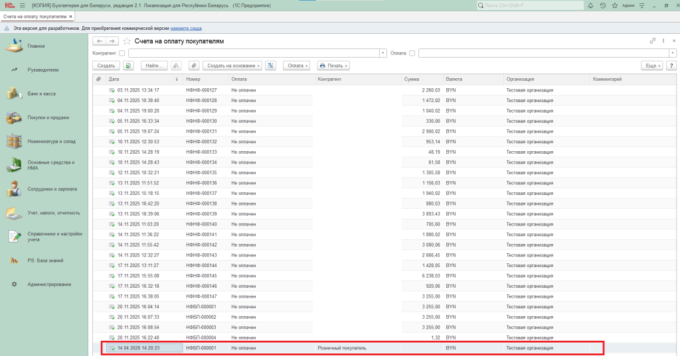Expand the Еще menu
This screenshot has width=680, height=356.
(x=652, y=66)
